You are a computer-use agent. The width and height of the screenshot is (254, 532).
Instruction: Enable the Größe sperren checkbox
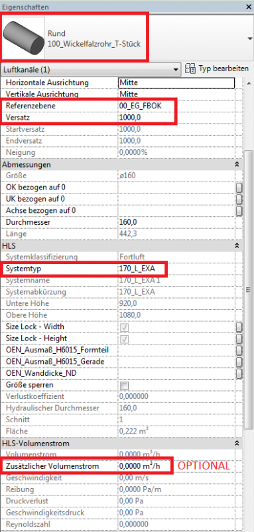[x=125, y=385]
